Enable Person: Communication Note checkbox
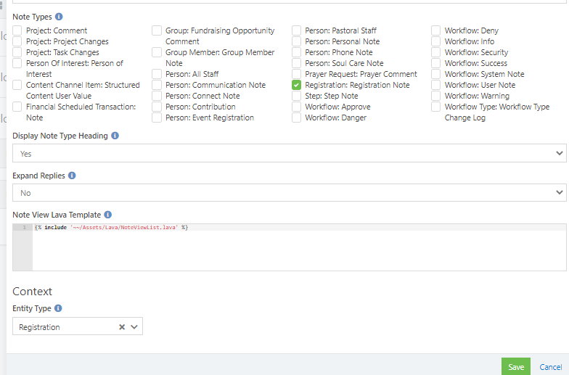Screen dimensions: 569x375 click(x=157, y=85)
